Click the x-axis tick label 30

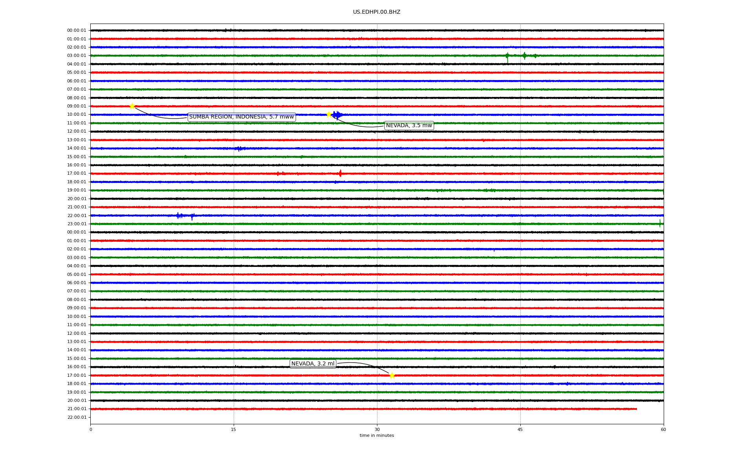pos(377,429)
